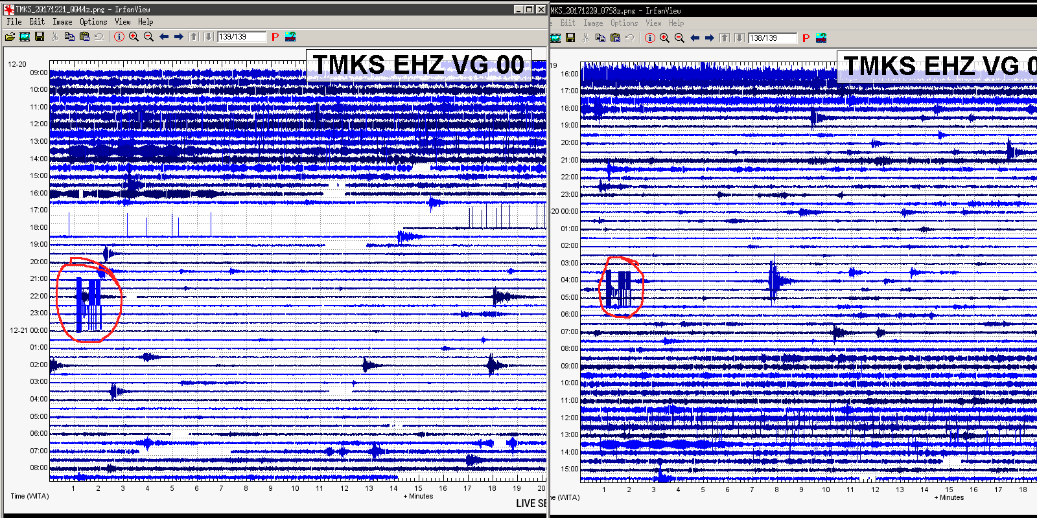Go to previous image in the 0044z window
The height and width of the screenshot is (518, 1037).
(164, 37)
